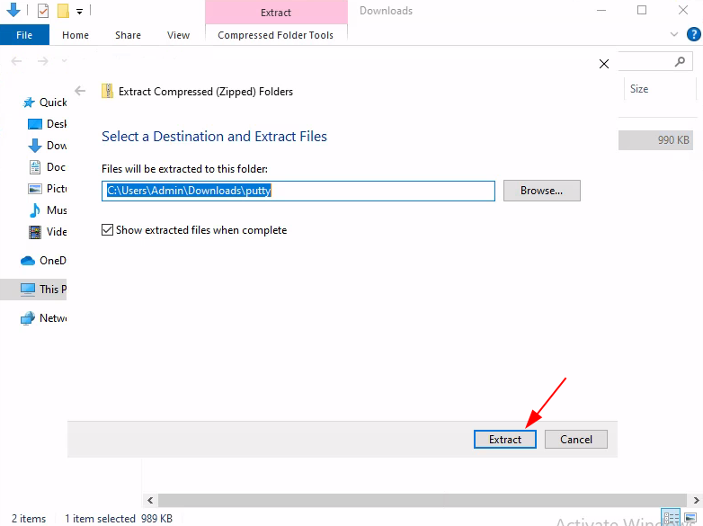Click the search magnifier icon
The image size is (703, 526).
[680, 61]
